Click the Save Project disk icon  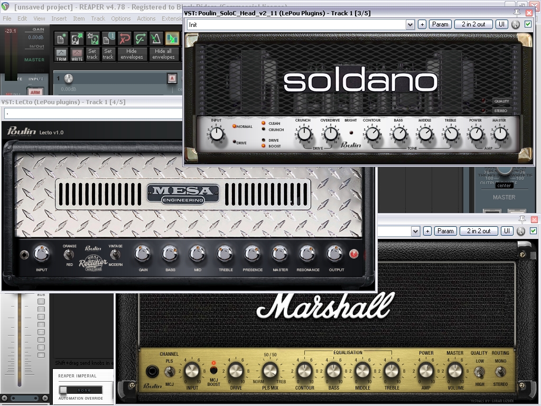click(92, 39)
